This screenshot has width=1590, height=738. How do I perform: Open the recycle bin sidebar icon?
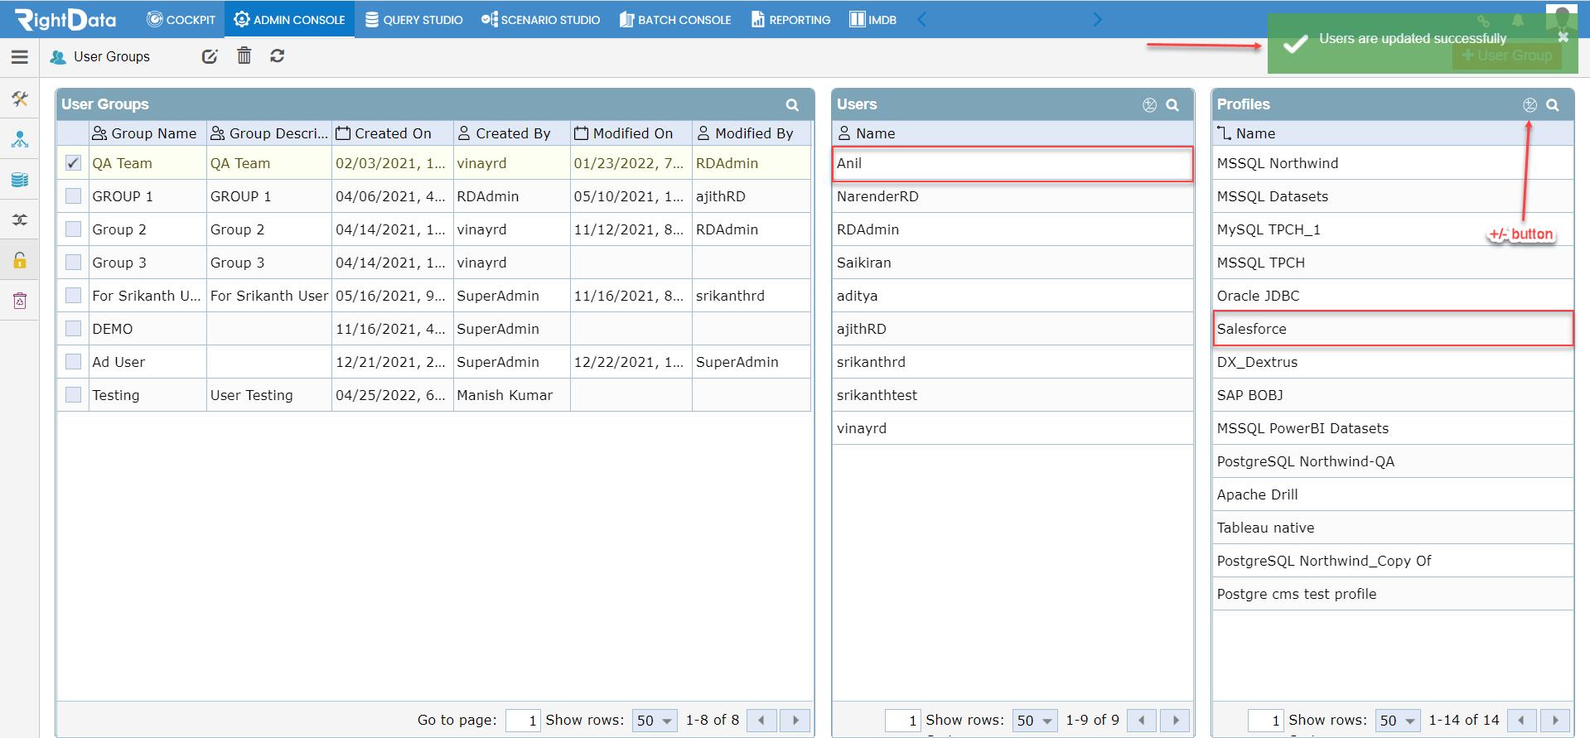[20, 300]
